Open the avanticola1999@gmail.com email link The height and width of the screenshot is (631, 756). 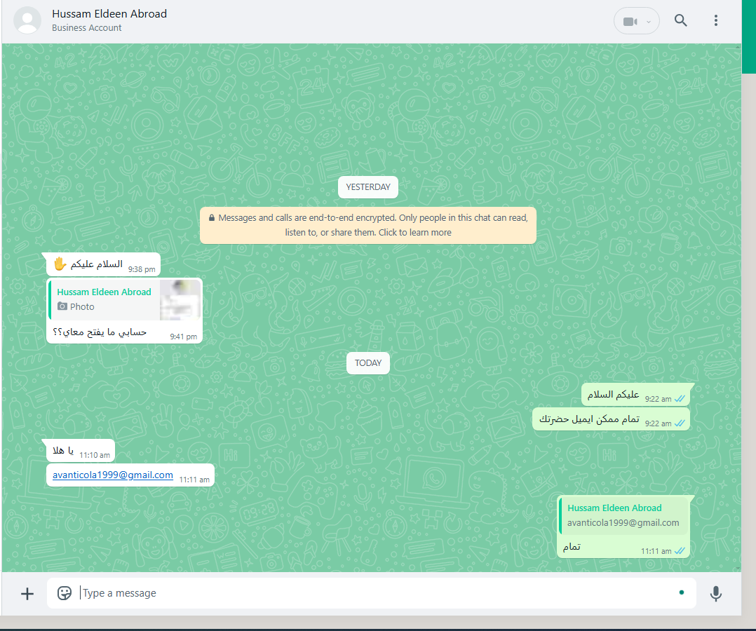pos(113,475)
